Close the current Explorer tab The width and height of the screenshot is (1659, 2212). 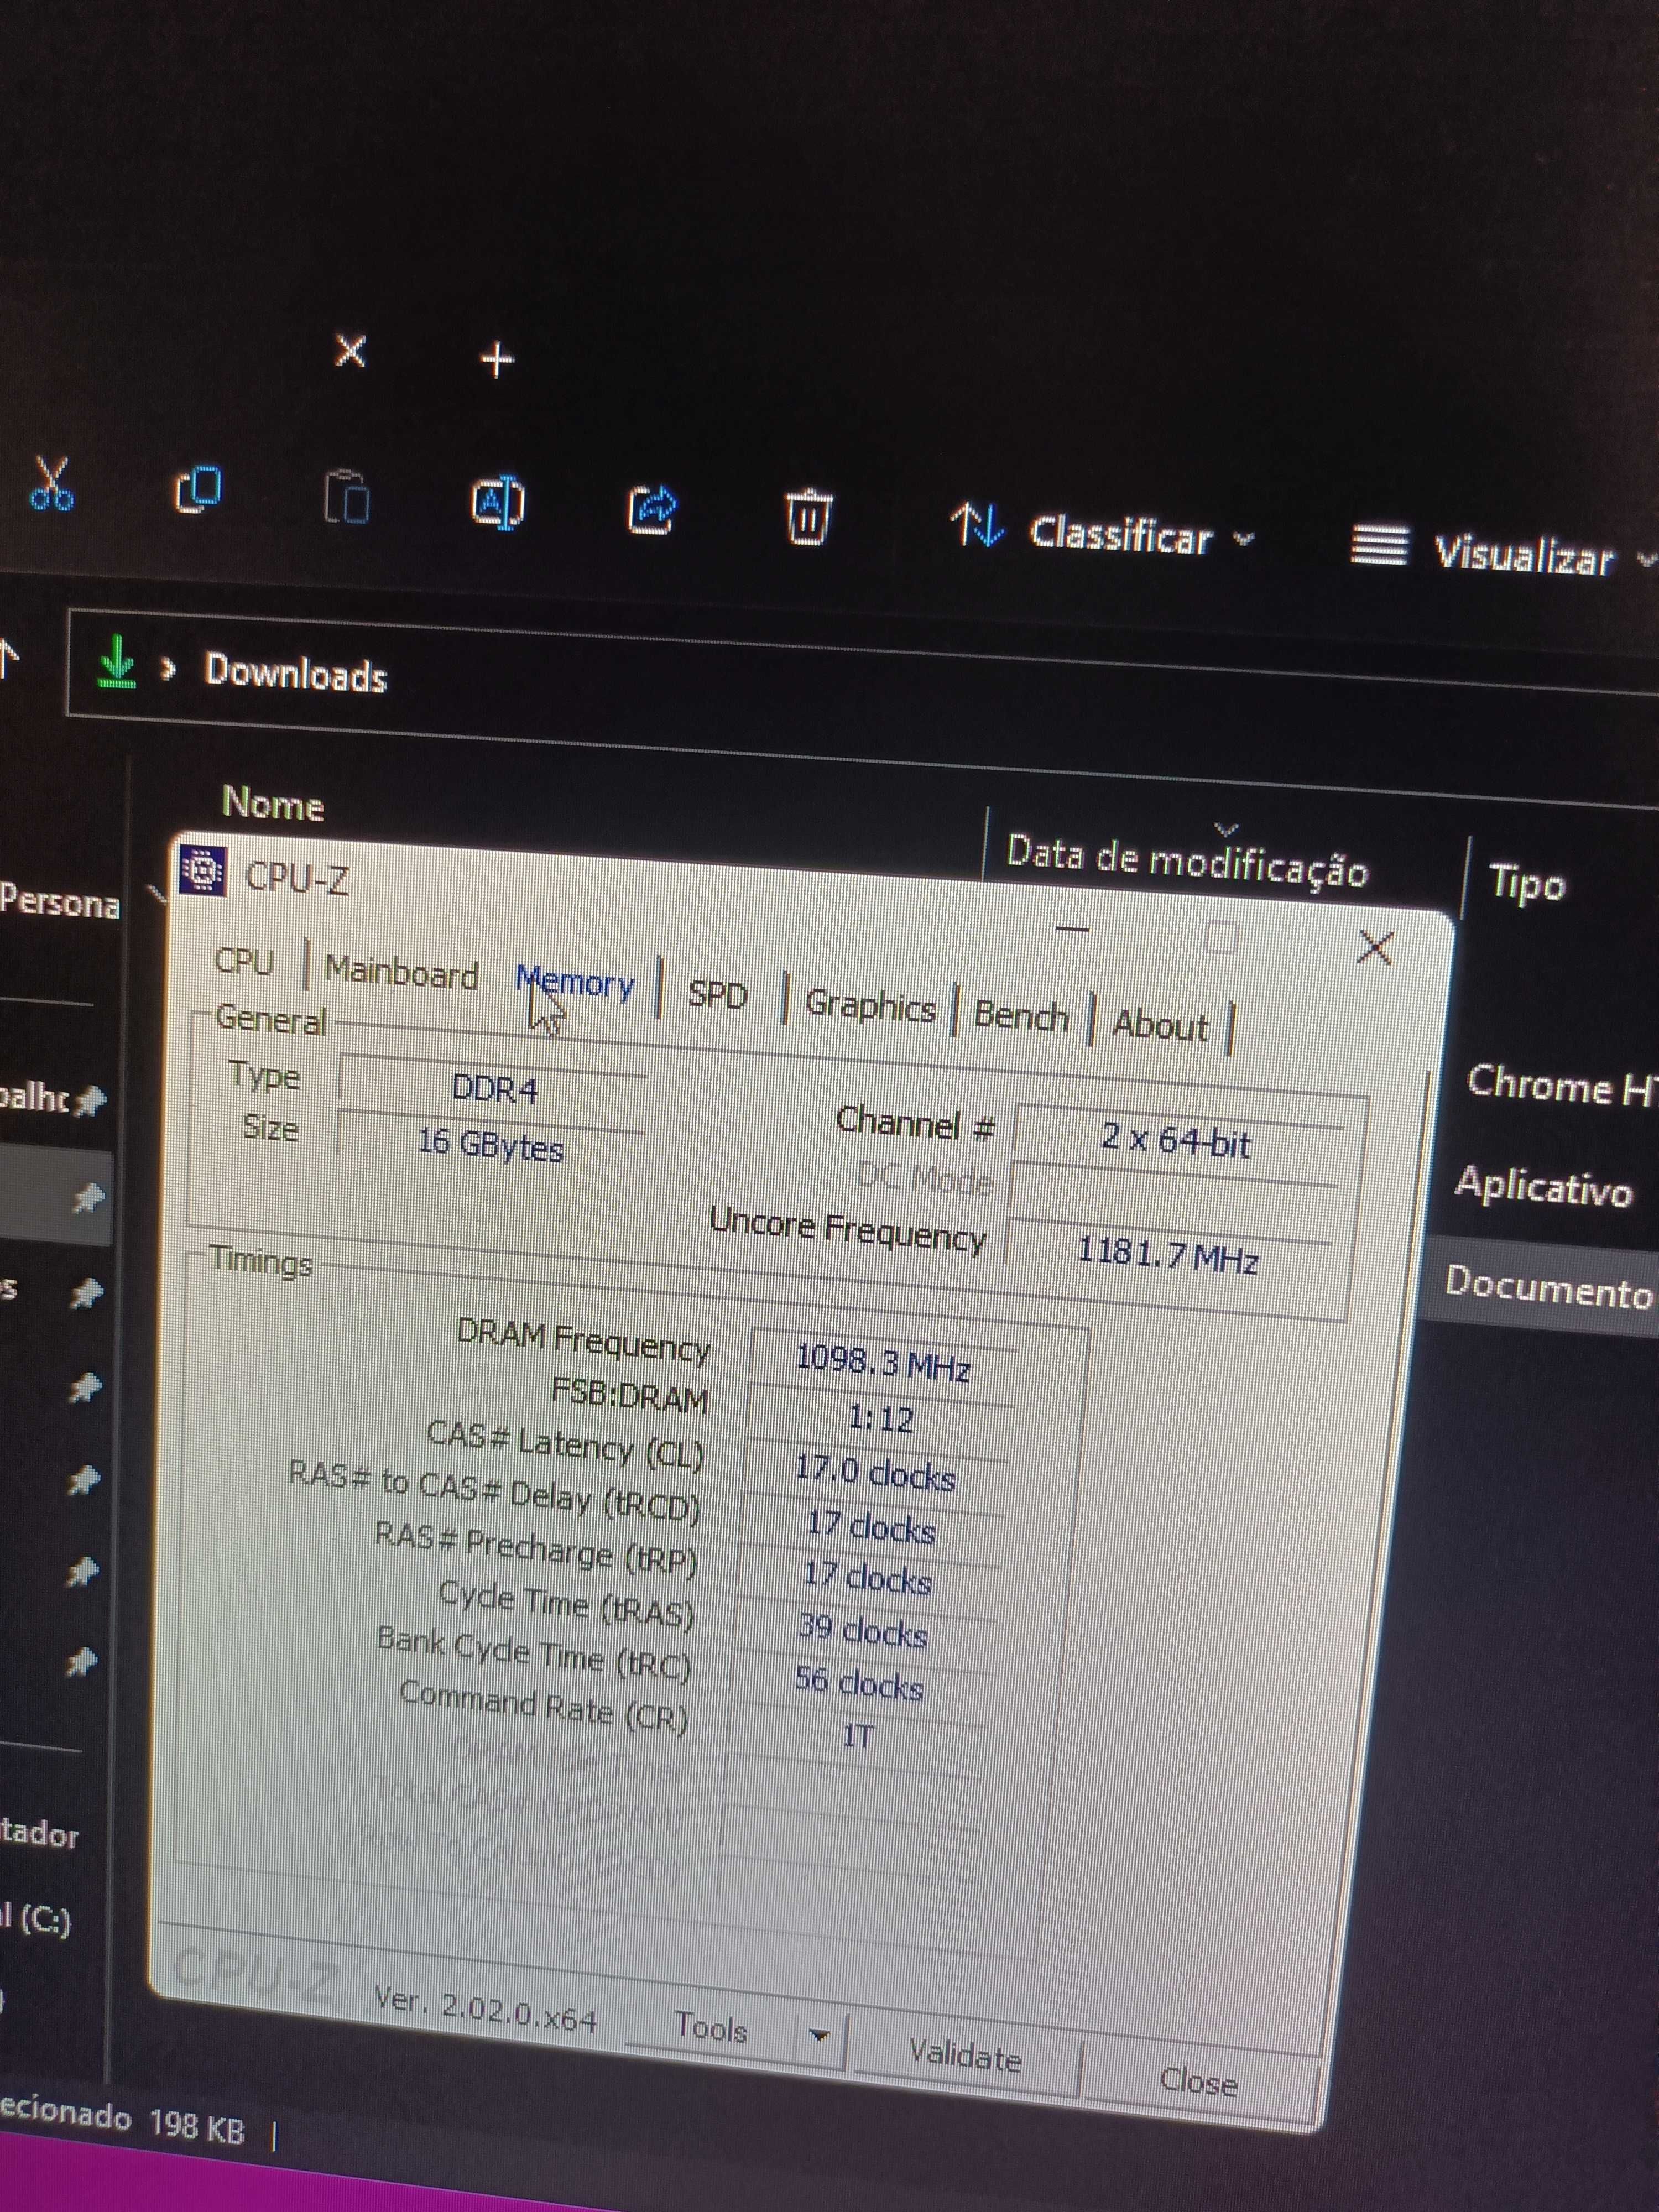click(x=350, y=351)
